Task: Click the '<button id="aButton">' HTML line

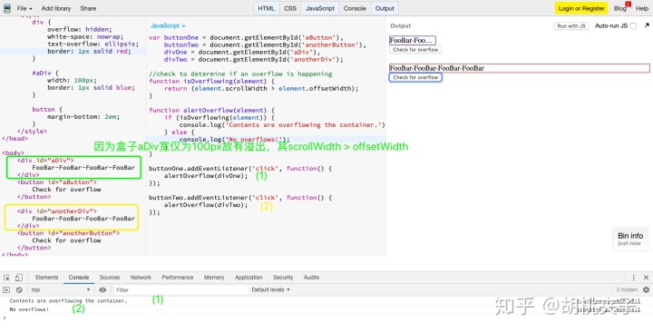Action: click(57, 182)
